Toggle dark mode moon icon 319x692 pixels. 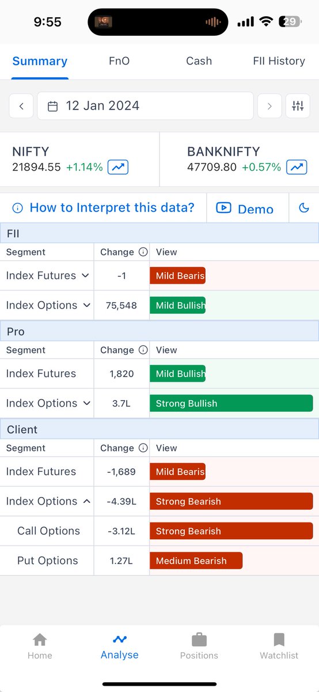[x=304, y=208]
